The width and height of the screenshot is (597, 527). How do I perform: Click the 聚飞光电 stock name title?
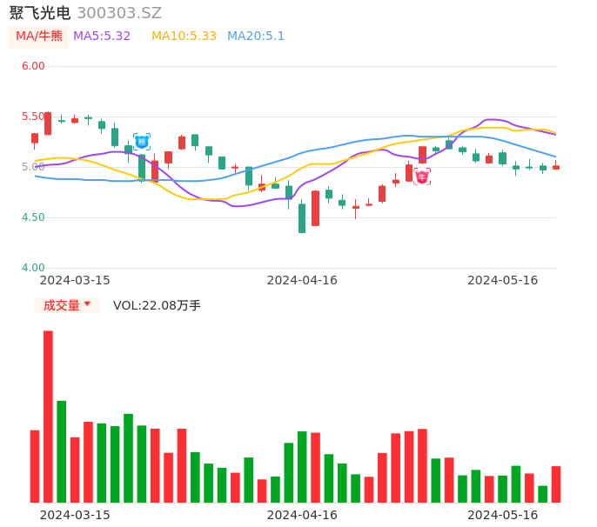click(x=40, y=13)
